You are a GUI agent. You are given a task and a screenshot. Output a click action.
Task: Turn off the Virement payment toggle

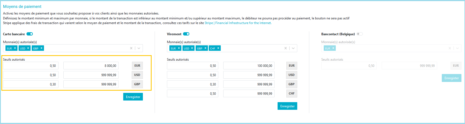point(186,34)
